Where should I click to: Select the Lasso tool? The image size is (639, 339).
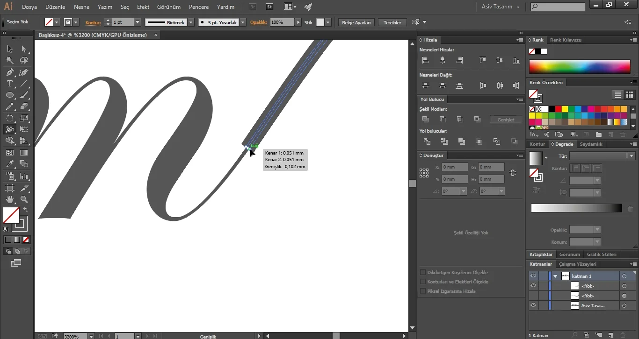pos(24,60)
